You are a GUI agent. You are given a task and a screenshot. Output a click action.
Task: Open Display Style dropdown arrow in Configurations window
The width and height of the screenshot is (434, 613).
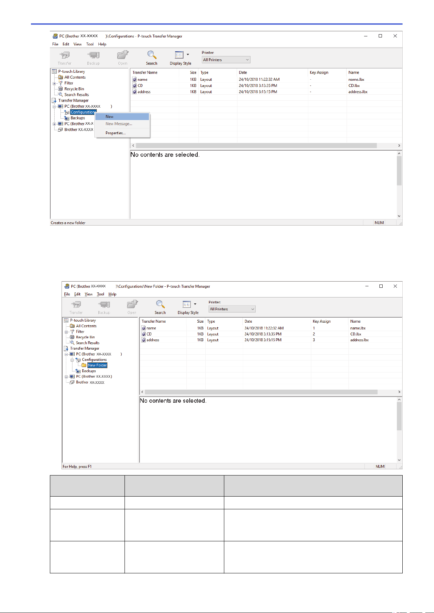188,55
